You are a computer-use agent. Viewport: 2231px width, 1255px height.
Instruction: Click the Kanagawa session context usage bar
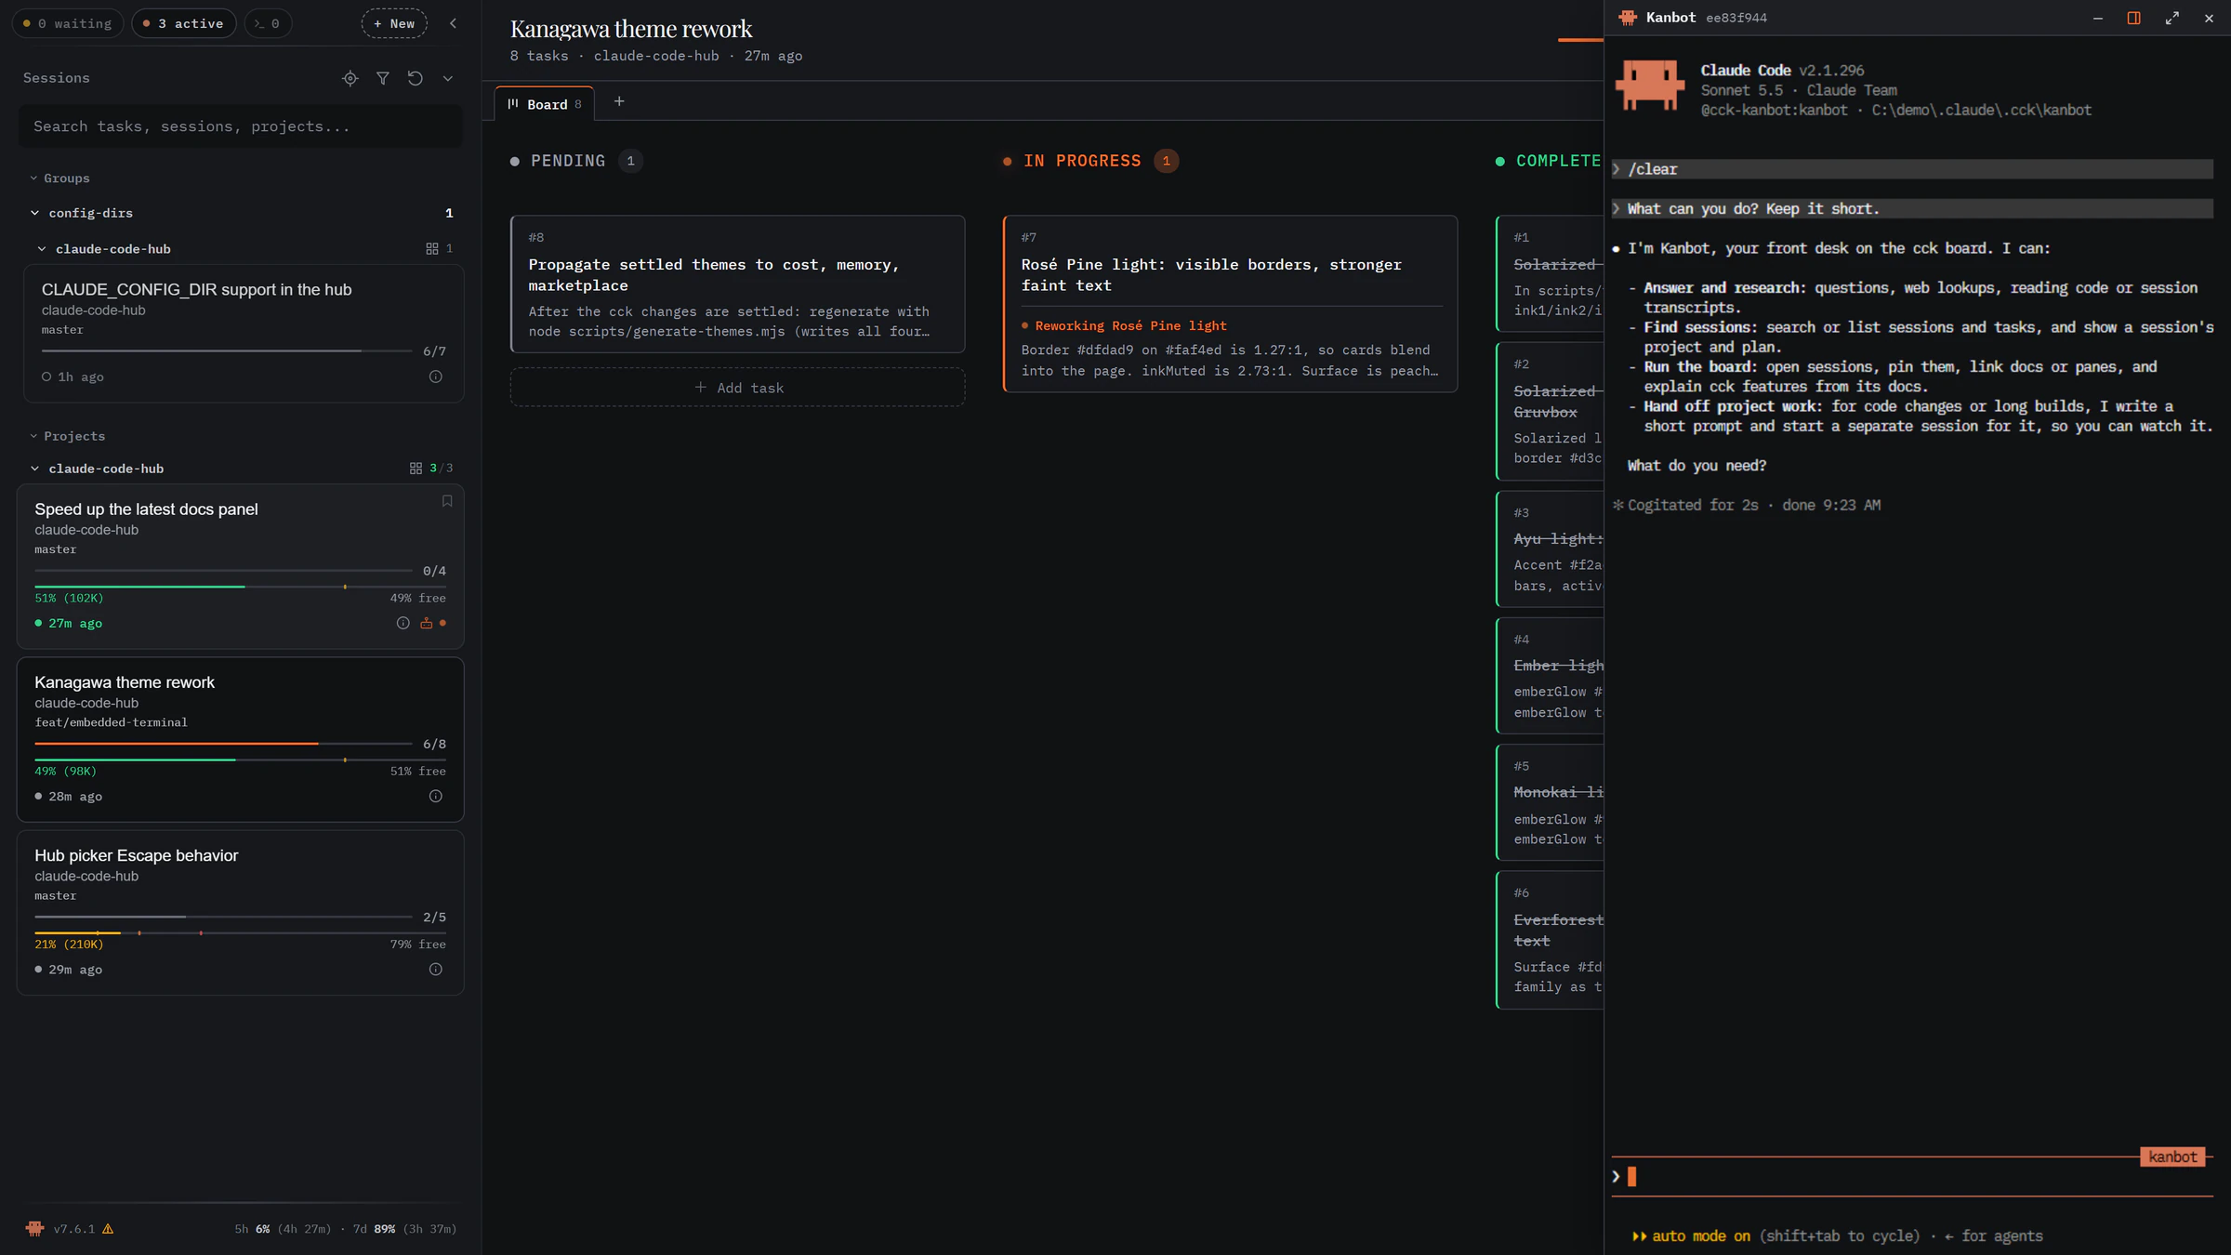pos(240,760)
